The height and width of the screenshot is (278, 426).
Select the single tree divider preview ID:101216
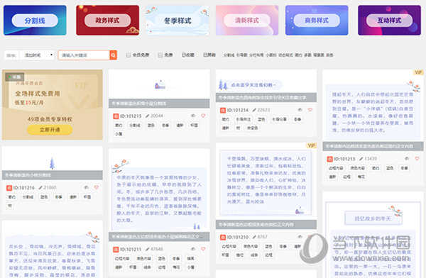[53, 159]
